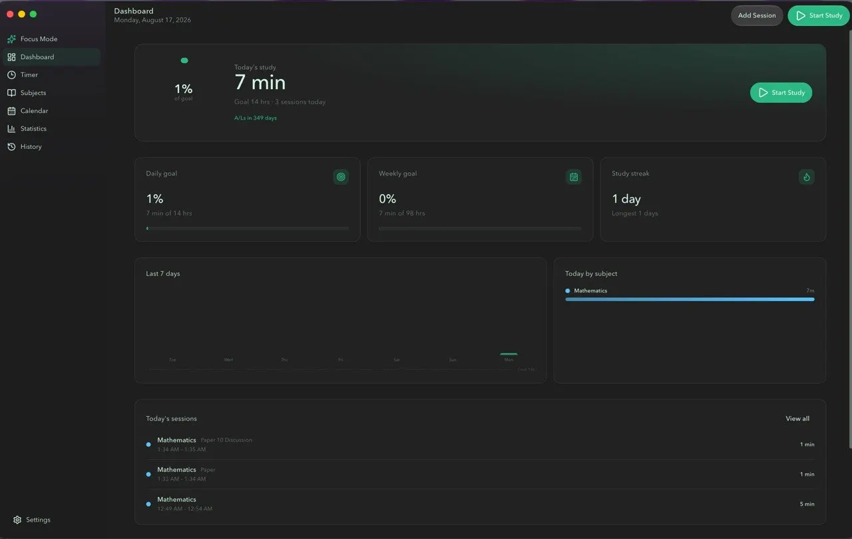This screenshot has width=852, height=539.
Task: Click the Focus Mode sparkle icon
Action: coord(11,39)
